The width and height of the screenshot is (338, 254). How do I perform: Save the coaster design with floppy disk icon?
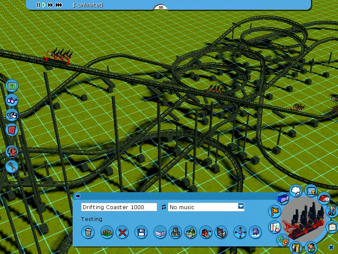[141, 232]
